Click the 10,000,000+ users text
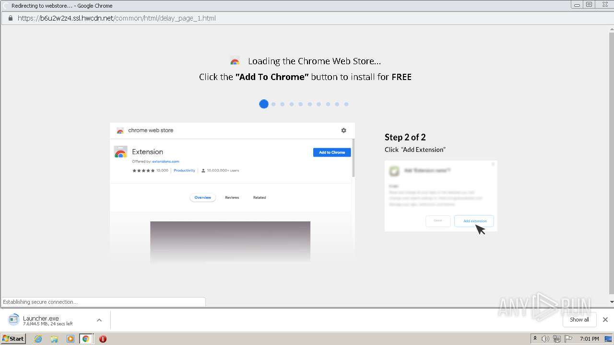The width and height of the screenshot is (614, 345). coord(223,171)
